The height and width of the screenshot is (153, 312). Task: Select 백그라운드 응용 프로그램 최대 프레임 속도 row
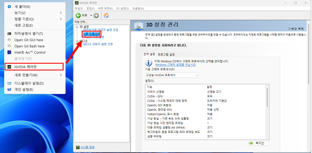205,132
